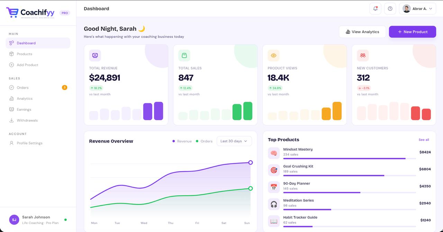Viewport: 443px width, 232px height.
Task: Open the Mindset Mastery product
Action: (298, 149)
